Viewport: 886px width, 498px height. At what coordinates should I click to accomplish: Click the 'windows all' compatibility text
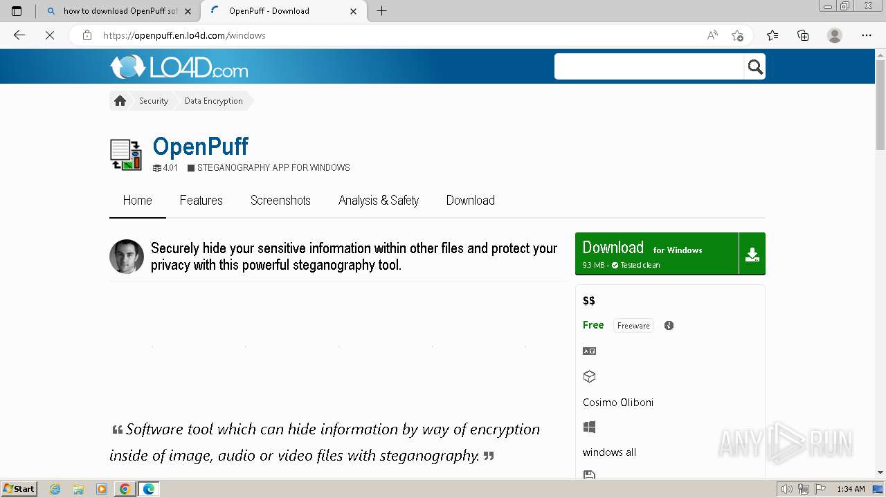click(x=609, y=452)
